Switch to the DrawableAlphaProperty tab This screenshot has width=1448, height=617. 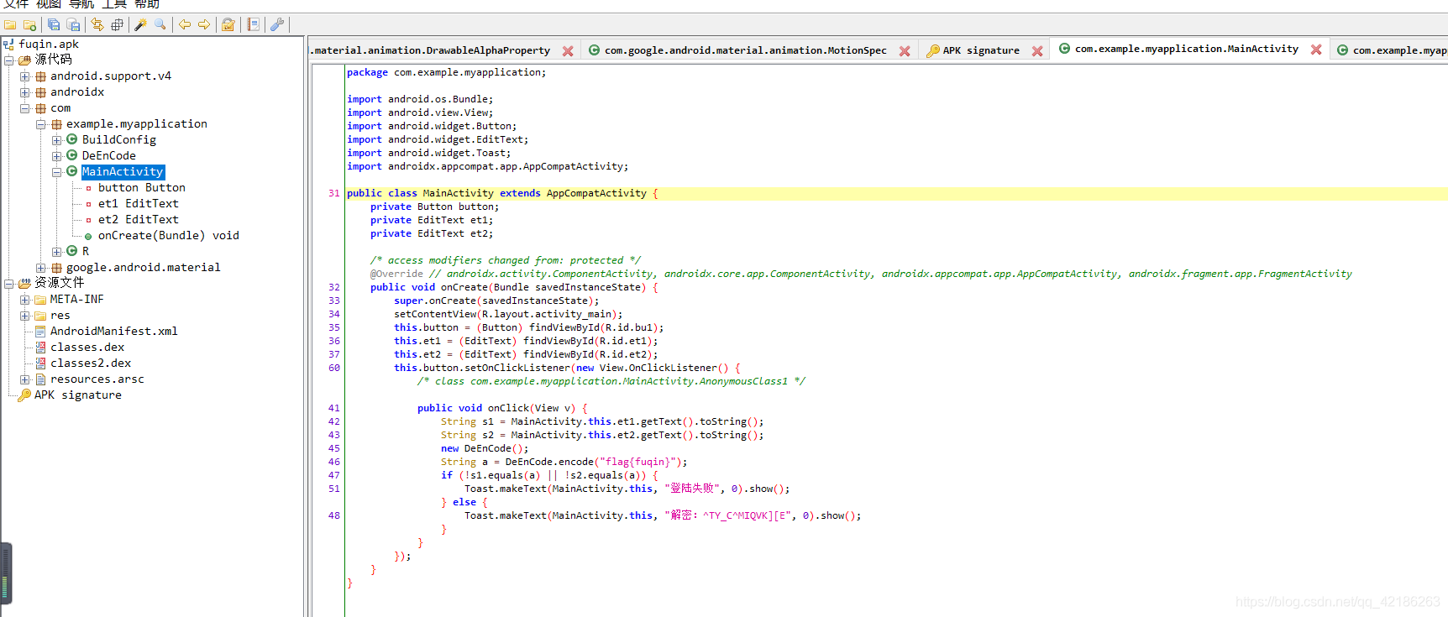(x=431, y=50)
